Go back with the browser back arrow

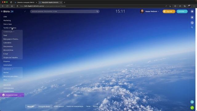(x=3, y=6)
